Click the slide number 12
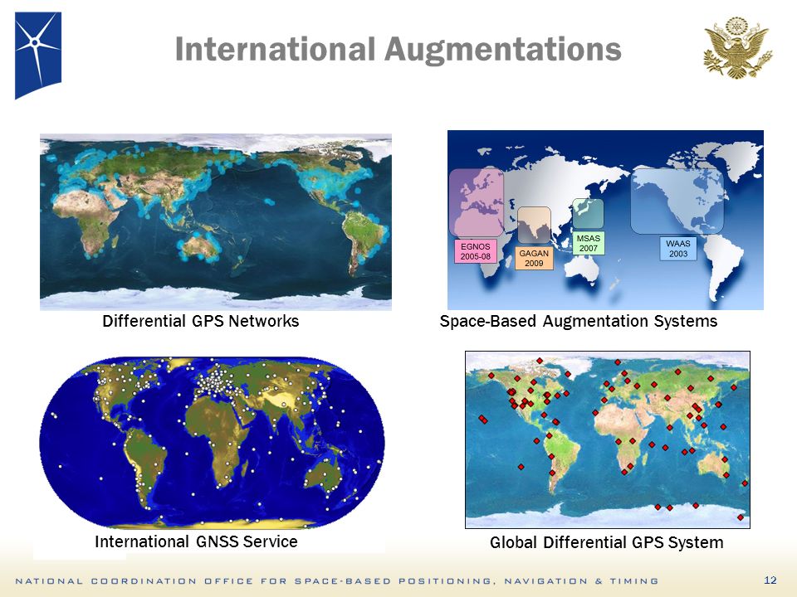797x597 pixels. coord(770,580)
